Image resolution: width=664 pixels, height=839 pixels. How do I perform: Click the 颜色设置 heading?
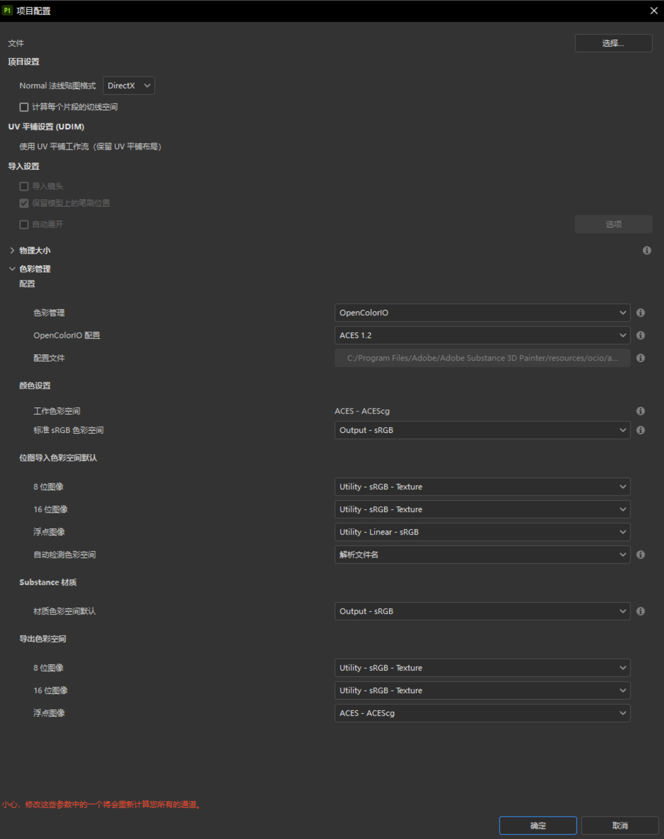click(x=35, y=385)
